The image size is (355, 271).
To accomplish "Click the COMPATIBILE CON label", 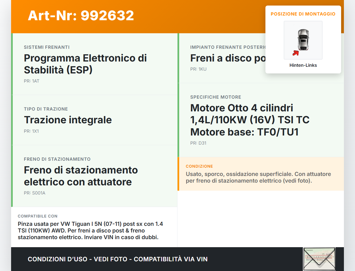I will [37, 216].
